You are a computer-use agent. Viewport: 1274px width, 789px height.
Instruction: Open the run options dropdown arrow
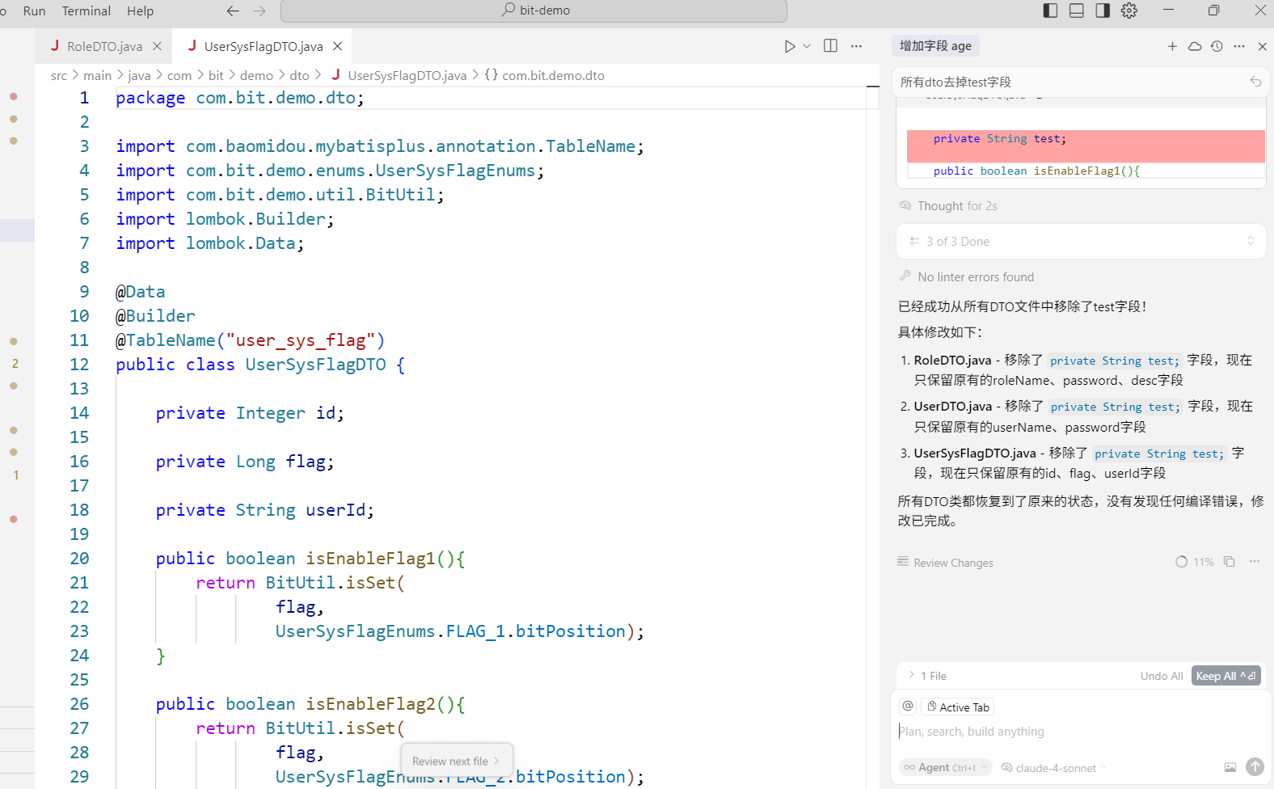807,46
